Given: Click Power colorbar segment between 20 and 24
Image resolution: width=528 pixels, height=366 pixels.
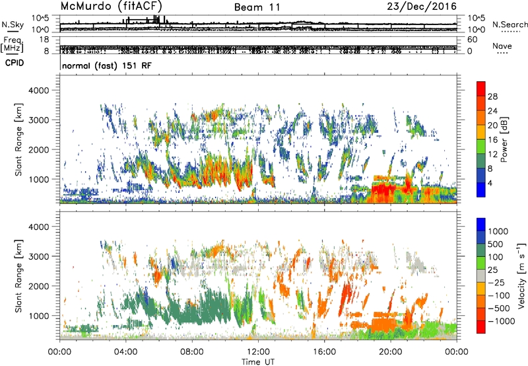Looking at the screenshot, I should pyautogui.click(x=481, y=118).
